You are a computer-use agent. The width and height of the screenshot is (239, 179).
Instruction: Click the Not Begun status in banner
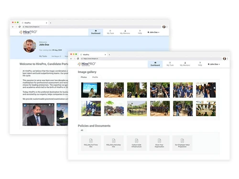click(56, 56)
